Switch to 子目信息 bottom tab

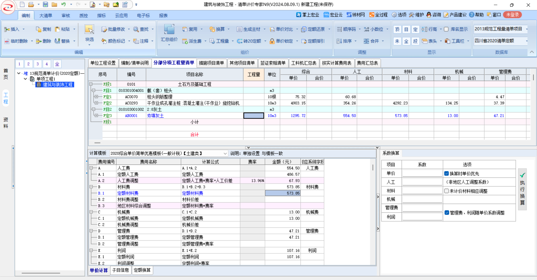[x=121, y=270]
